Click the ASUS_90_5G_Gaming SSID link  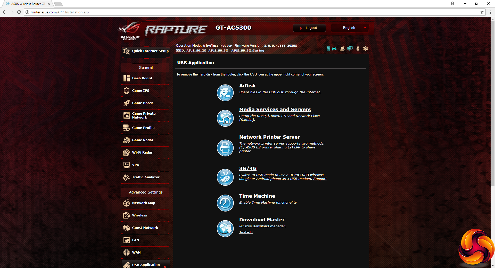pos(248,51)
